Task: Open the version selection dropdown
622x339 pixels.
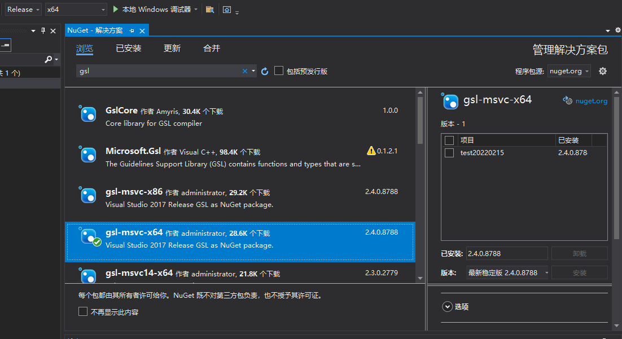Action: (507, 273)
